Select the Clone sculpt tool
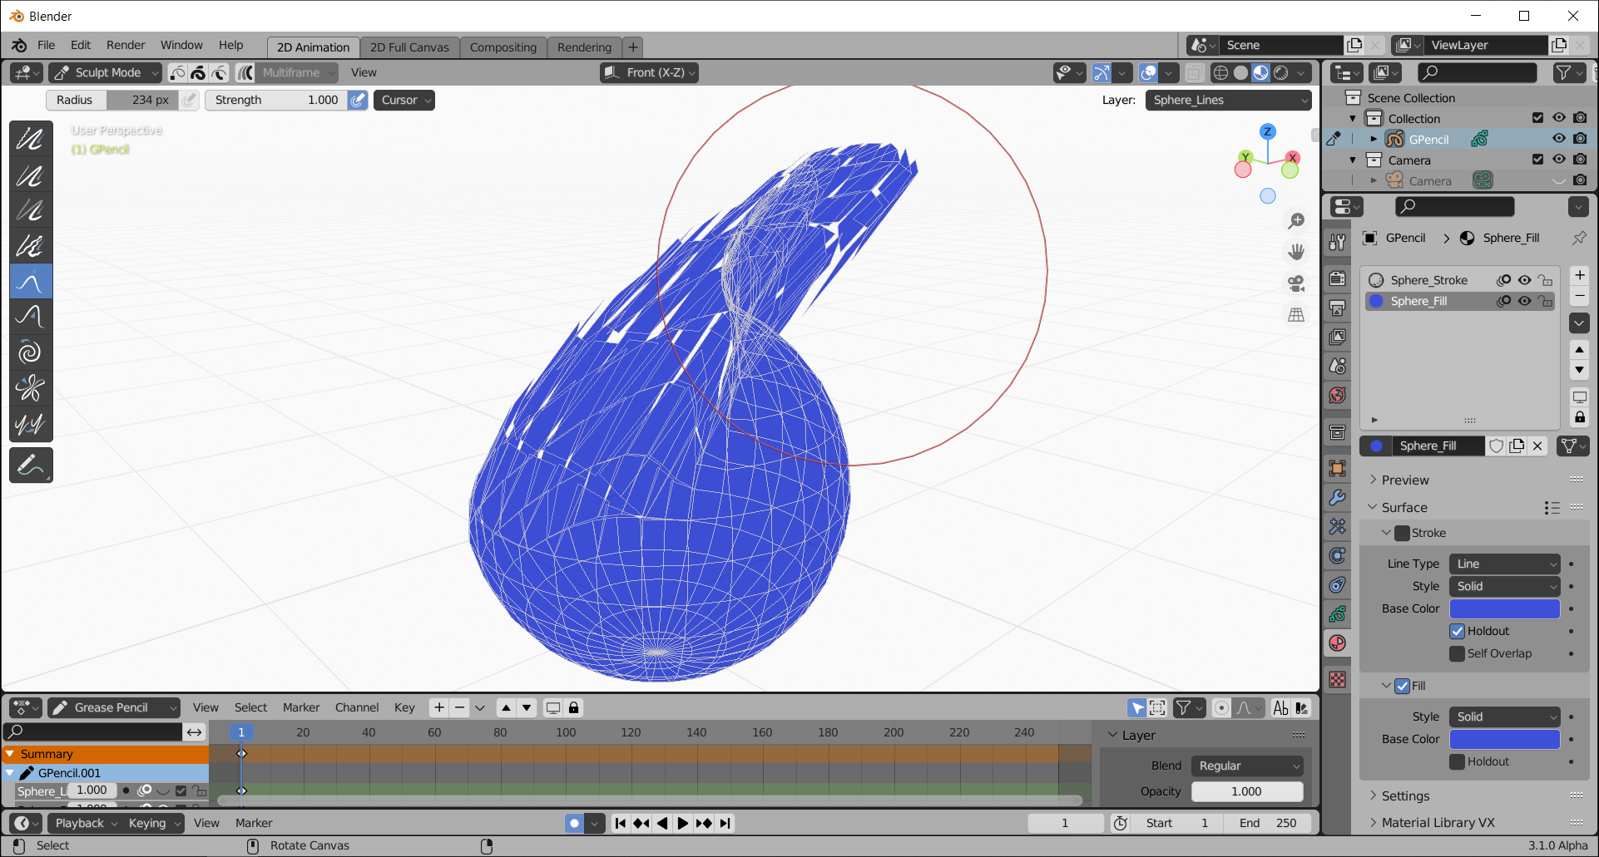1599x857 pixels. click(31, 423)
